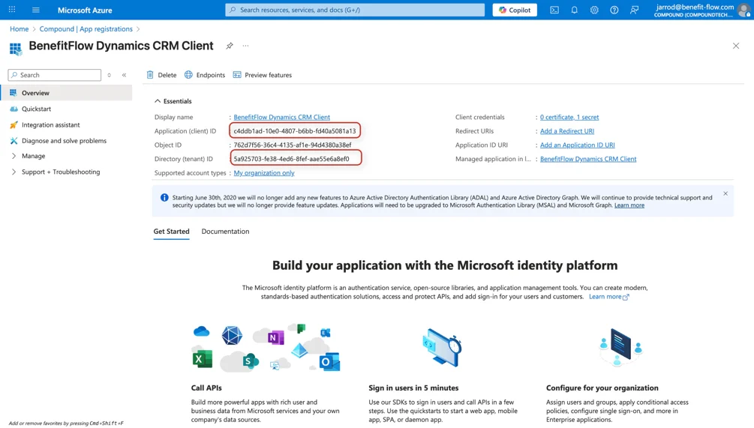The width and height of the screenshot is (754, 428).
Task: Click the sidebar expand/collapse arrows icon
Action: coord(109,75)
